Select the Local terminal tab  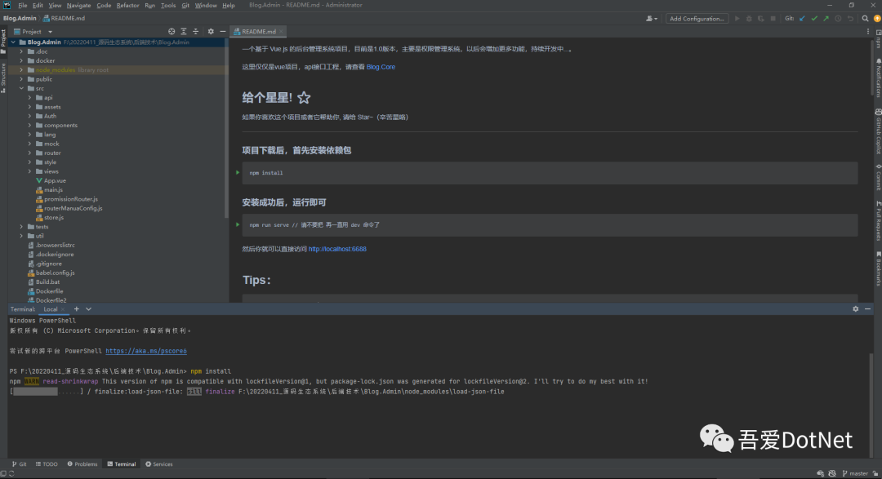pyautogui.click(x=51, y=308)
